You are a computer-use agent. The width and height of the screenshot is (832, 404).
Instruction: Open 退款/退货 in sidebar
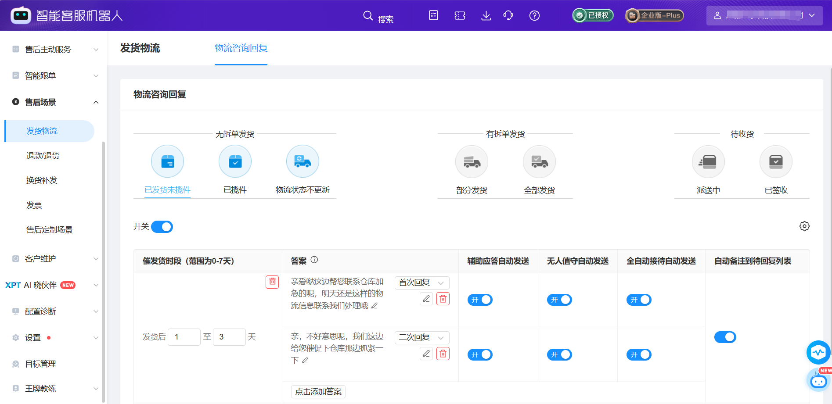point(43,155)
